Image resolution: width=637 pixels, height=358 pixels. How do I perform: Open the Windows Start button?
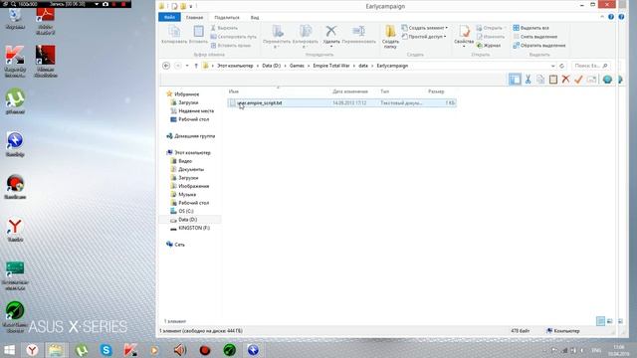9,350
